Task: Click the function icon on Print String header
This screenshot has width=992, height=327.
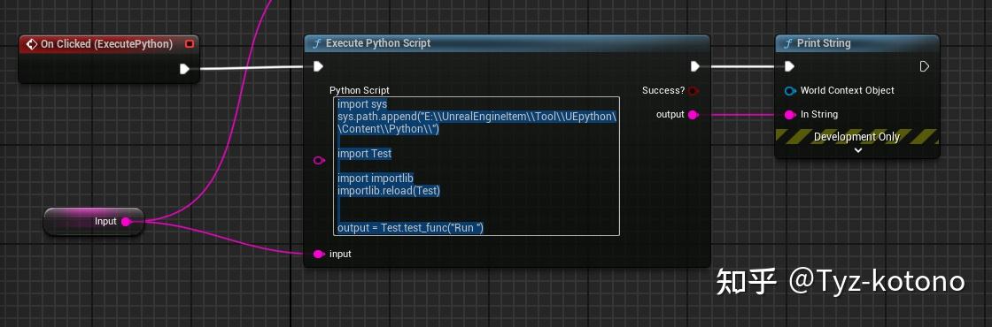Action: (787, 43)
